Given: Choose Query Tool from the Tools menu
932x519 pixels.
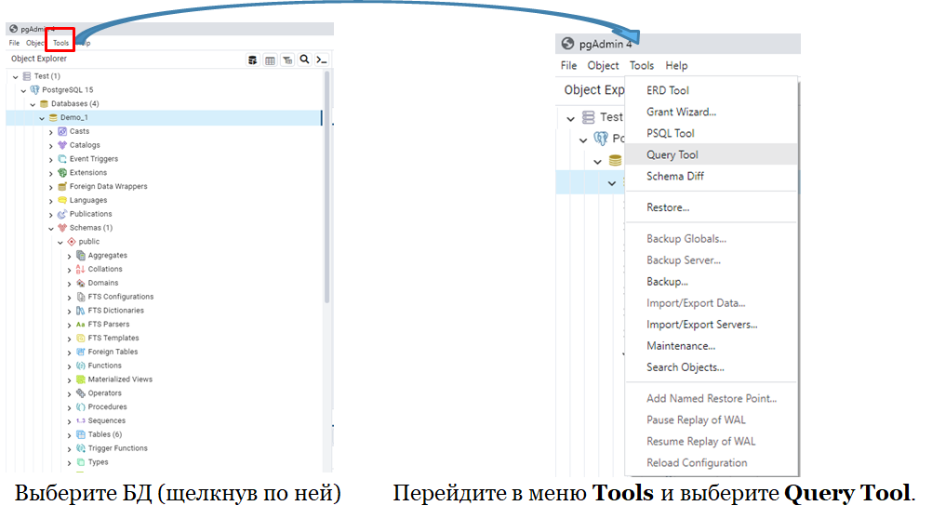Looking at the screenshot, I should pos(711,154).
